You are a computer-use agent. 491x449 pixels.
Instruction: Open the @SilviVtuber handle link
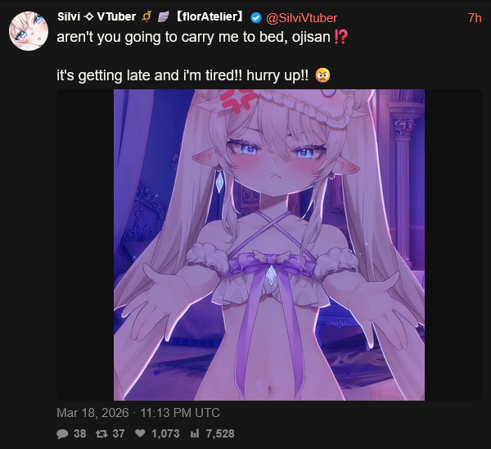pyautogui.click(x=301, y=18)
